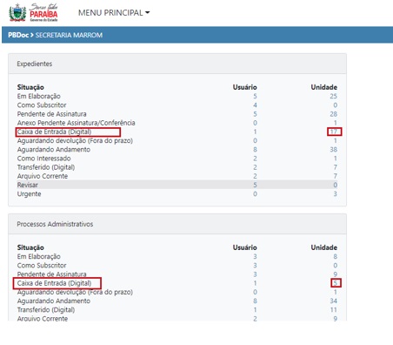Click Expedientes Usuário column header

pos(245,87)
